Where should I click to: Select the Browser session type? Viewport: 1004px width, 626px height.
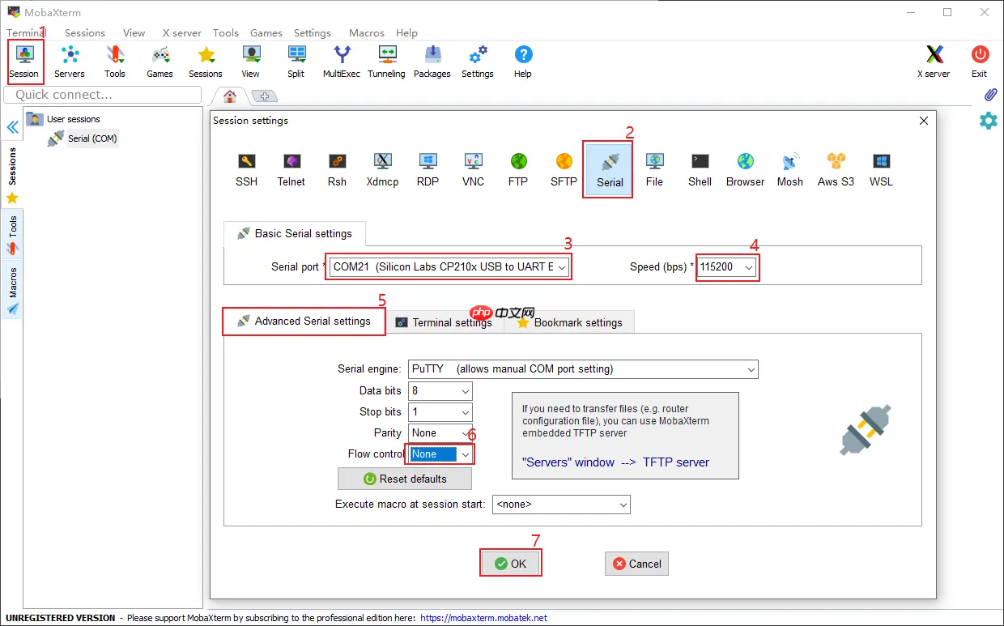[x=745, y=169]
